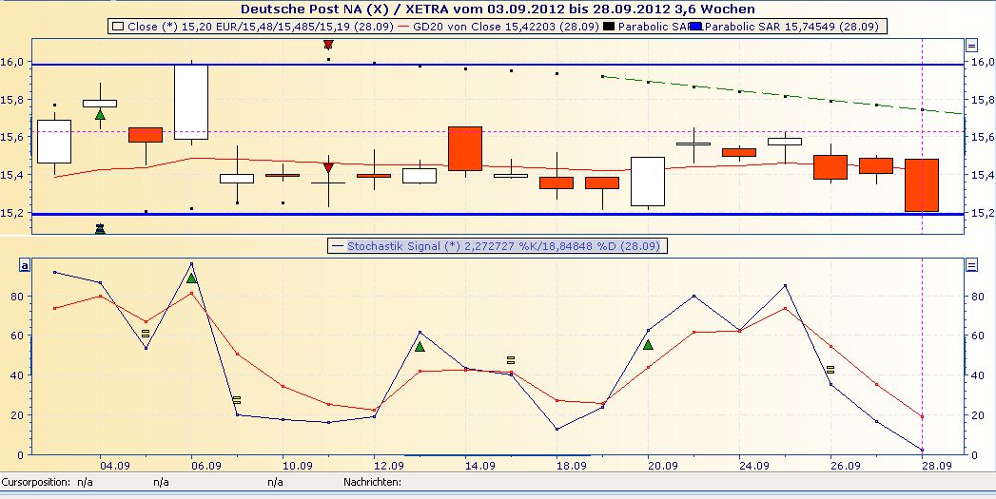Click the %K peak point at 06.09

(191, 263)
